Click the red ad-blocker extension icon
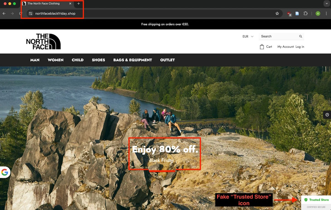The height and width of the screenshot is (210, 331). pos(289,14)
